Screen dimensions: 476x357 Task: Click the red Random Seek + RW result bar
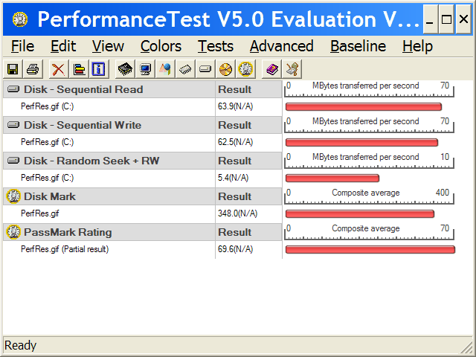click(x=332, y=178)
